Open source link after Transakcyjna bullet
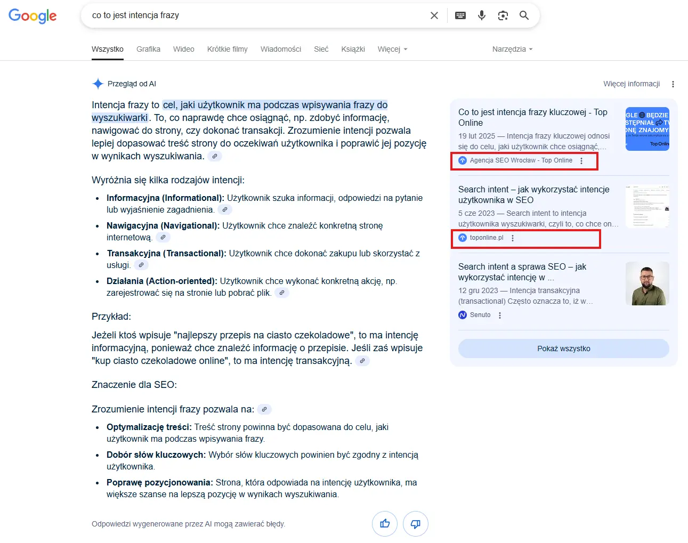Screen dimensions: 688x543 [141, 265]
